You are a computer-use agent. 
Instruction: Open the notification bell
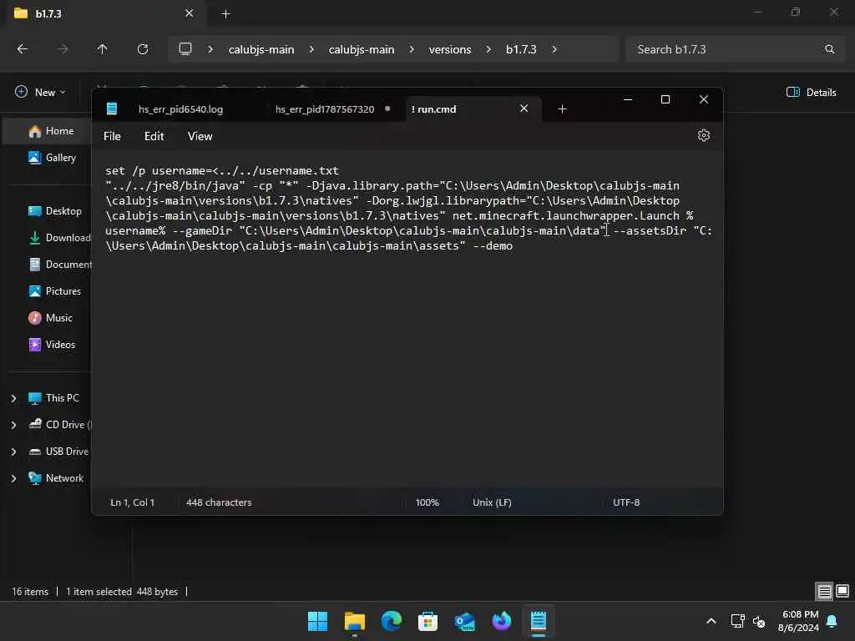tap(832, 621)
